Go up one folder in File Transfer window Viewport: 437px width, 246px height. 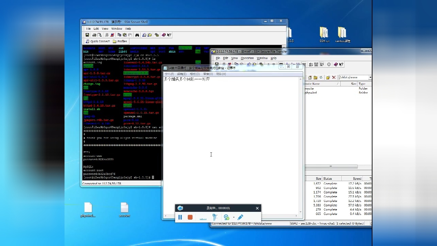click(315, 78)
